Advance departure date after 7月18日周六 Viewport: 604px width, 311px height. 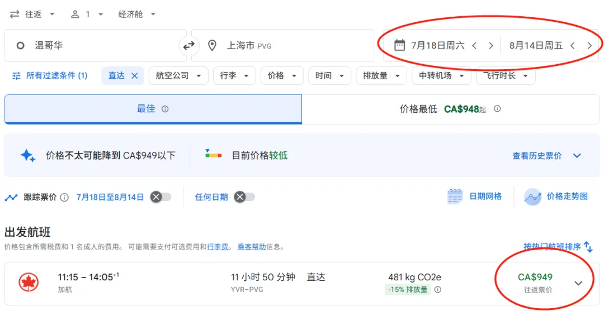(491, 46)
